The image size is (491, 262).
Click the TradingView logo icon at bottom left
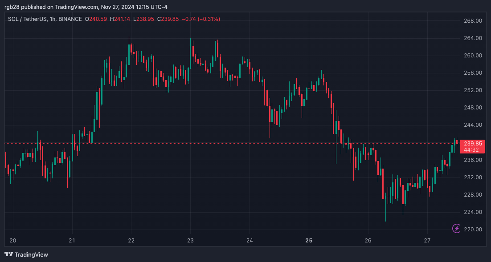(8, 254)
